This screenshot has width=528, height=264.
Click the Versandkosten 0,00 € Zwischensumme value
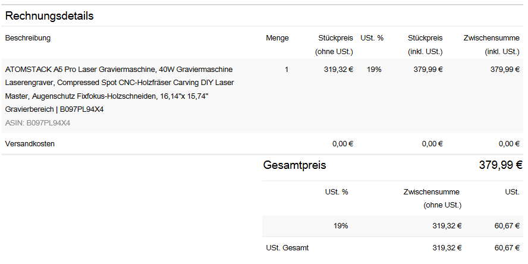(x=509, y=143)
